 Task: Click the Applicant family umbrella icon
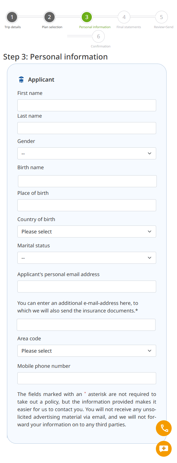click(21, 80)
